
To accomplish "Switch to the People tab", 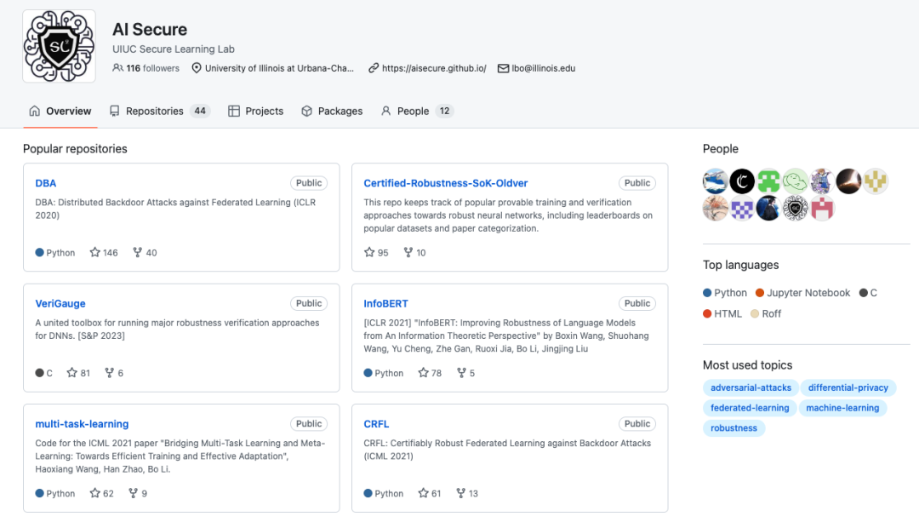I will (x=417, y=111).
